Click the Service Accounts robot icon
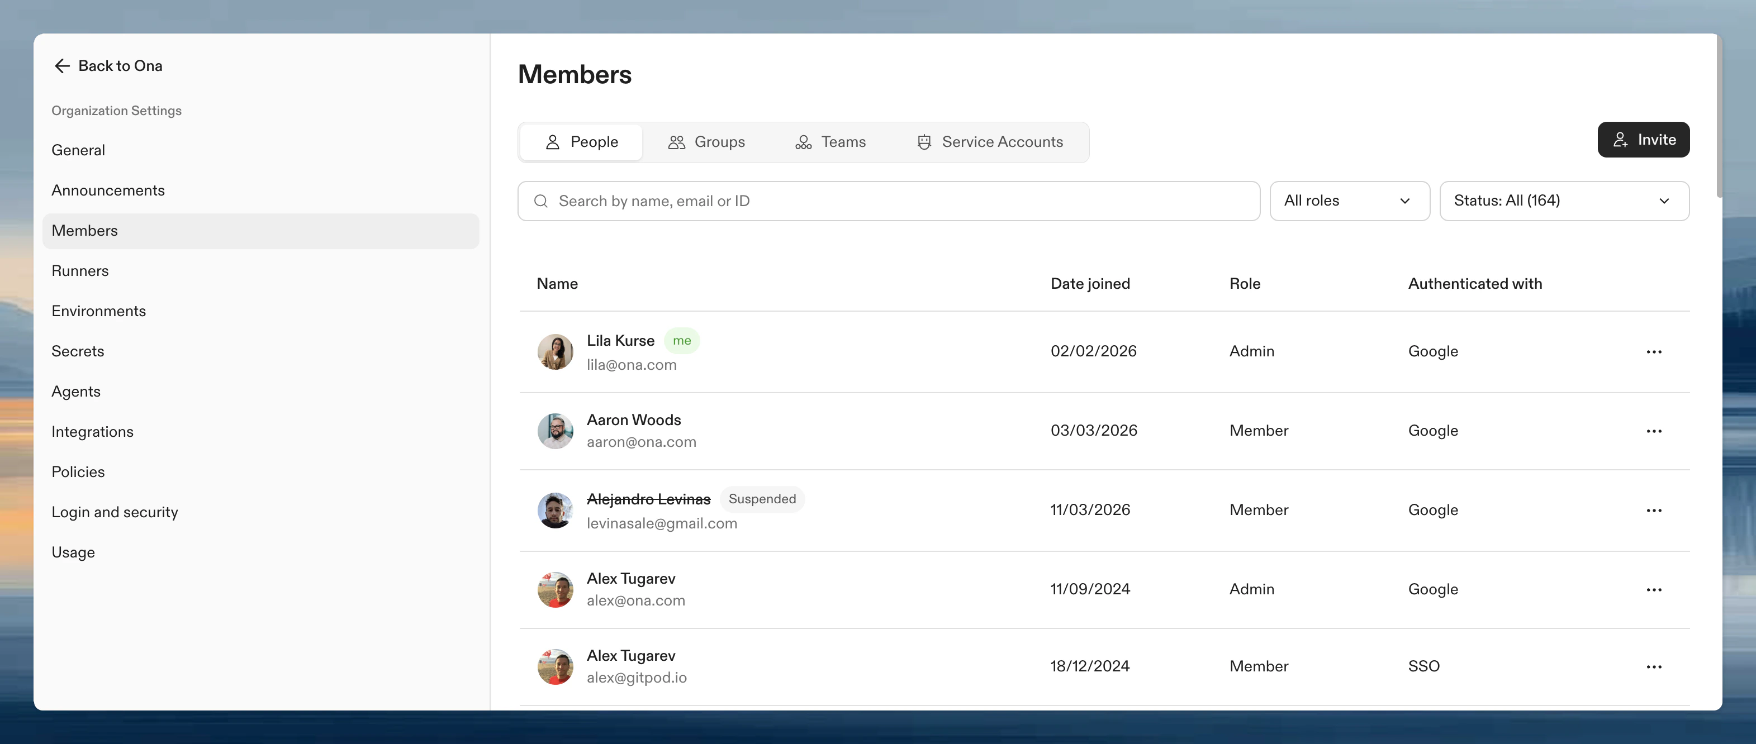The image size is (1756, 744). (924, 142)
